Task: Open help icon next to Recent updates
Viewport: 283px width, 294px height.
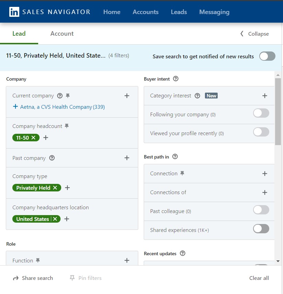Action: coord(183,253)
